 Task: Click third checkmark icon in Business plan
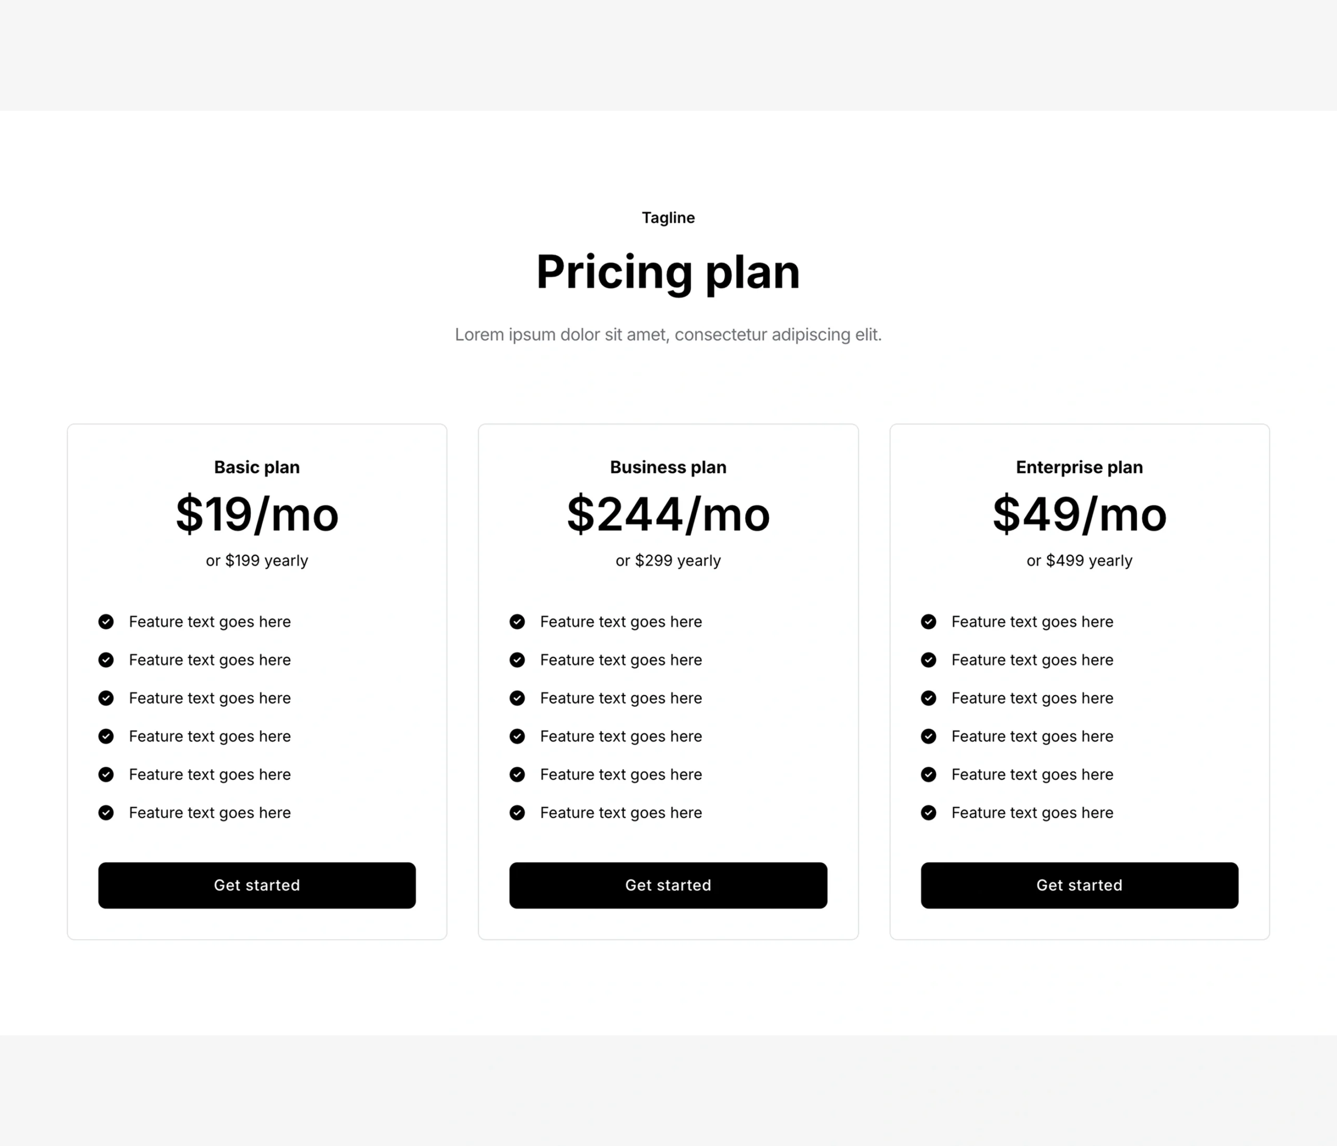coord(517,698)
